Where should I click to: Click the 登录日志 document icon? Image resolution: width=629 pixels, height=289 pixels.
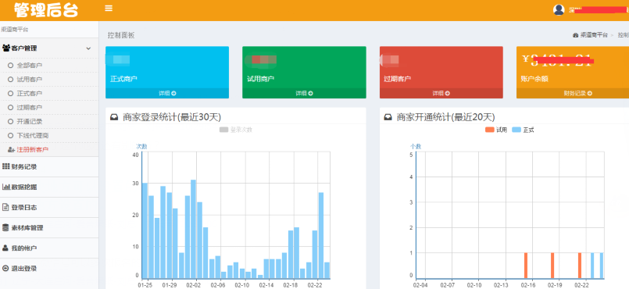5,207
